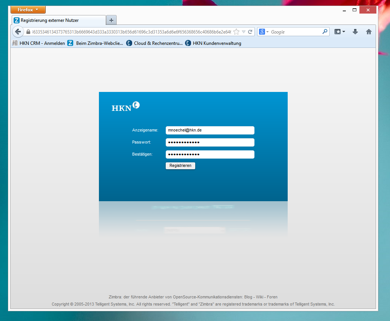
Task: Open HKN Kundenverwaltung bookmark
Action: pos(213,43)
